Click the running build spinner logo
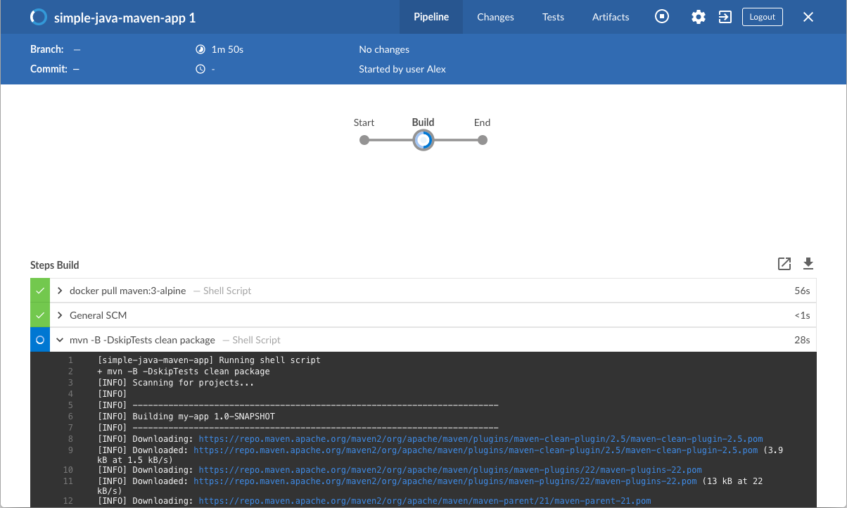 (39, 18)
